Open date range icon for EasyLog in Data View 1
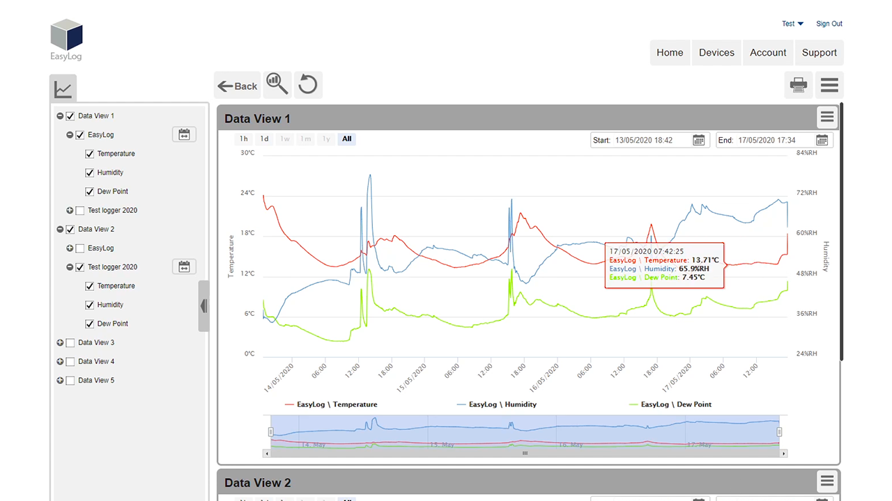 [184, 134]
